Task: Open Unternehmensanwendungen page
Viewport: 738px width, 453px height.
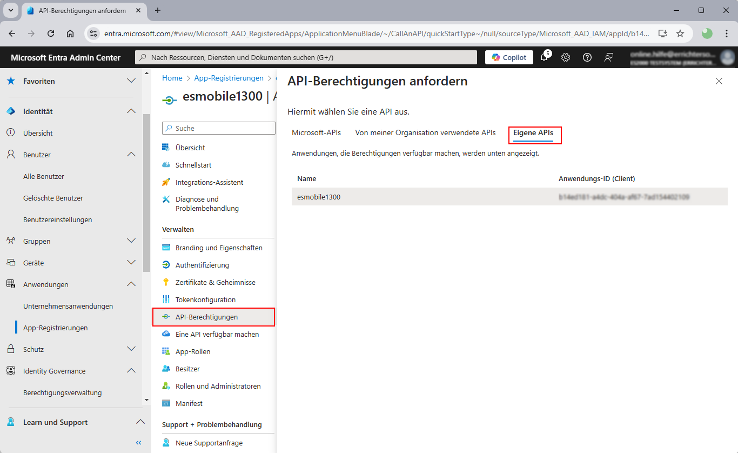Action: [x=68, y=306]
